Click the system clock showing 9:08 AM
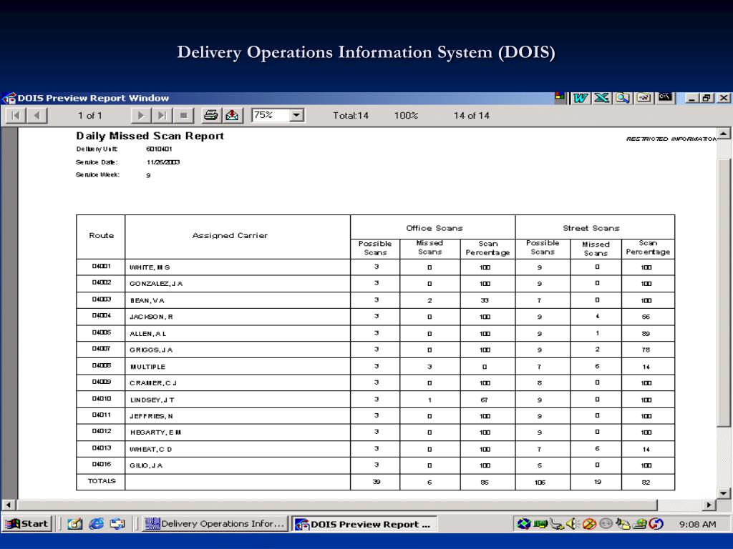The width and height of the screenshot is (733, 549). 697,524
